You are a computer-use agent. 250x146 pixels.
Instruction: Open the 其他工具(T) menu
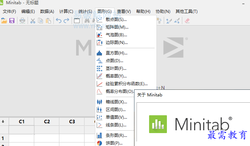click(186, 12)
